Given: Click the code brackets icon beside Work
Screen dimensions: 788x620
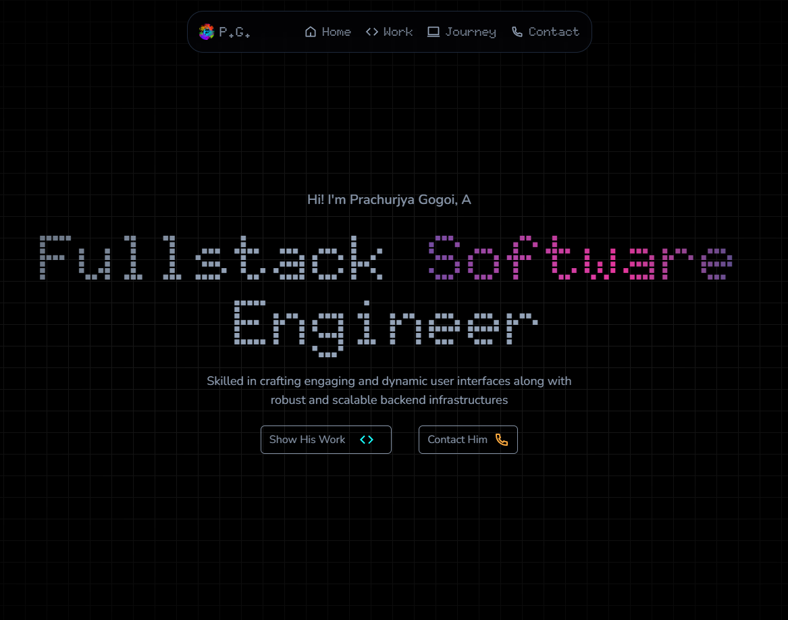Looking at the screenshot, I should [371, 31].
